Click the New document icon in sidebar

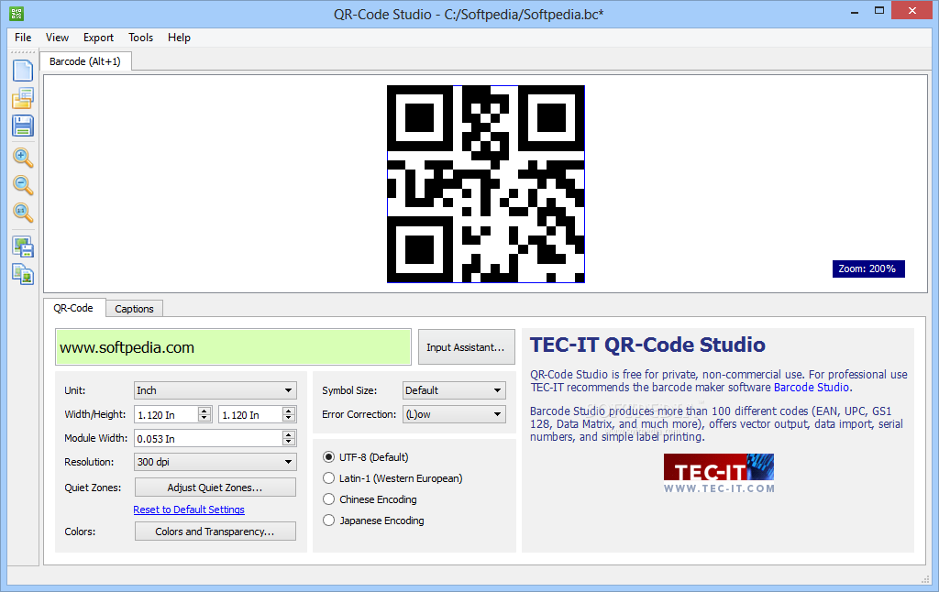[23, 71]
